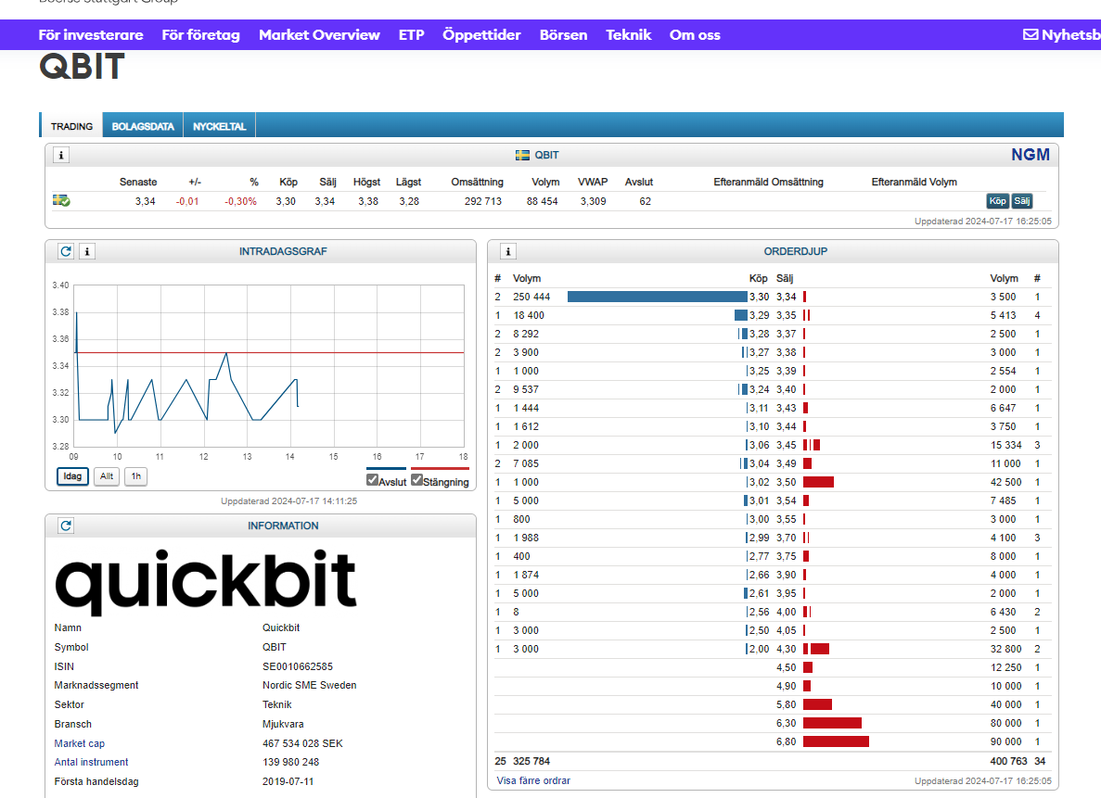Viewport: 1101px width, 798px height.
Task: Click the total sell volume 400 763
Action: (1008, 762)
